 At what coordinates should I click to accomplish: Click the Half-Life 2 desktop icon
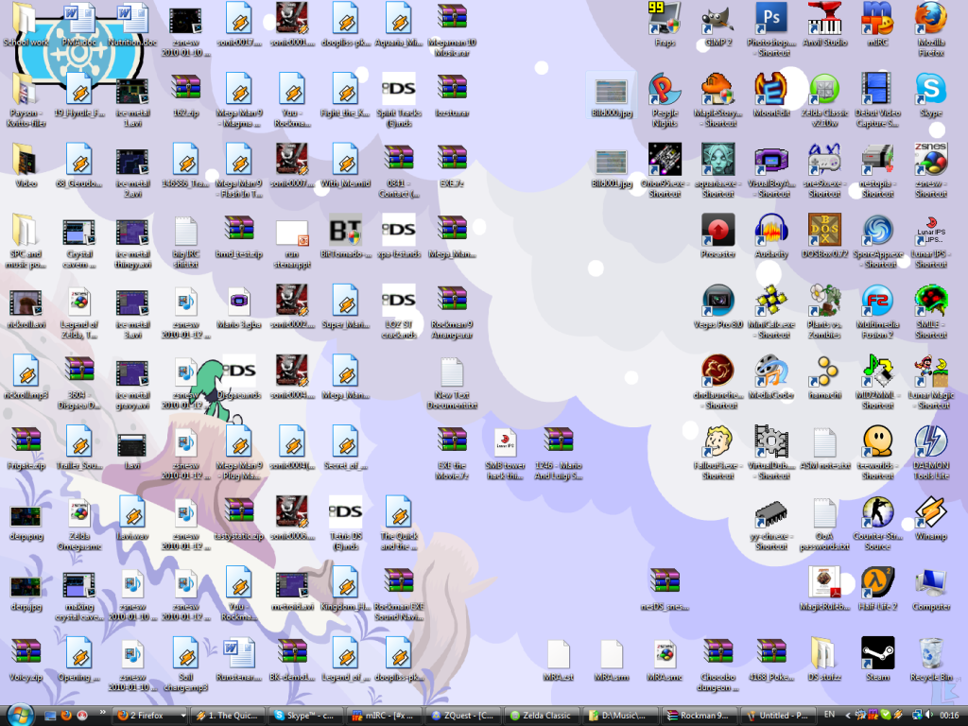tap(877, 583)
